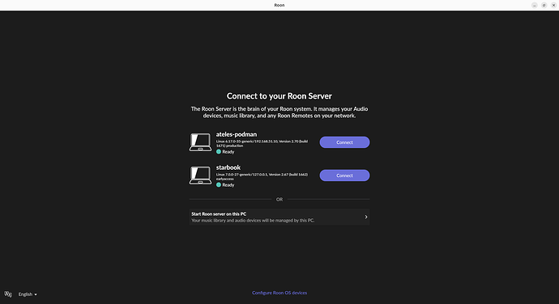Viewport: 559px width, 304px height.
Task: Connect to the starbook server
Action: tap(344, 175)
